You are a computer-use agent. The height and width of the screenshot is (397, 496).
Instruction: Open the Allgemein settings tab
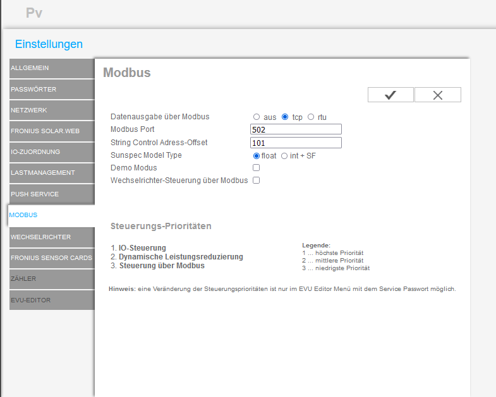coord(51,68)
